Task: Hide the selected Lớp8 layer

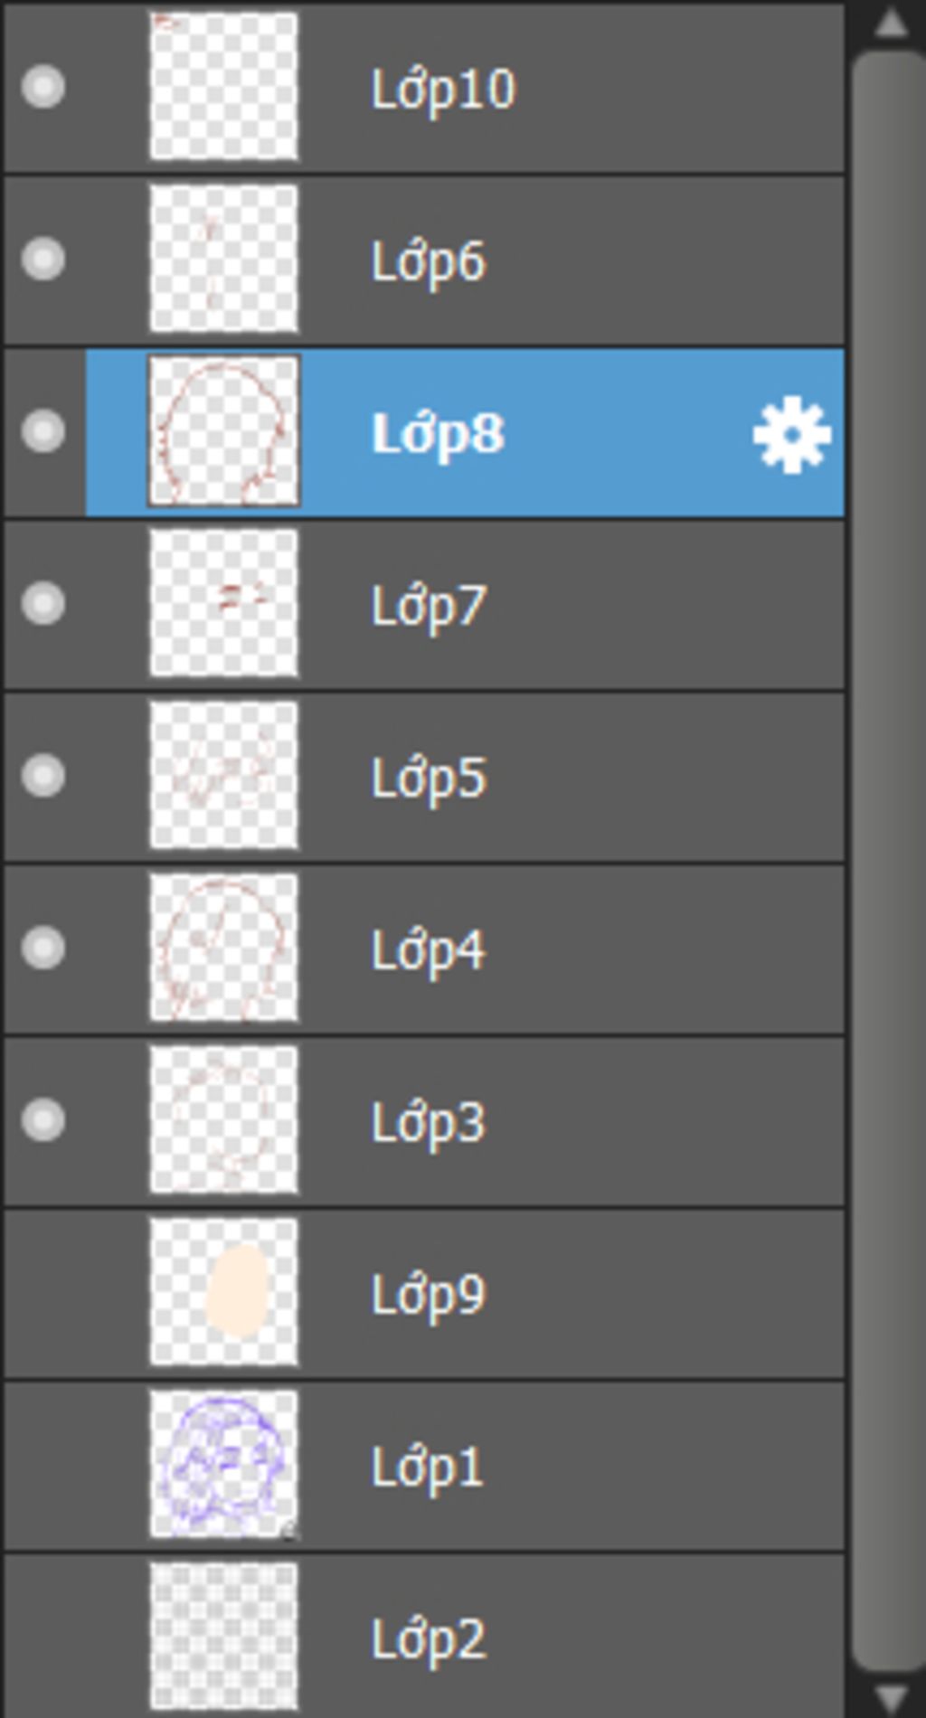Action: tap(43, 431)
